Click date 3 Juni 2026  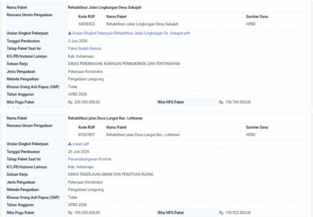77,41
